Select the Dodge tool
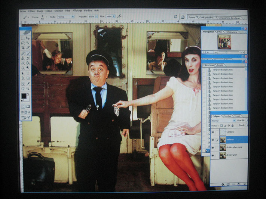Image resolution: width=266 pixels, height=199 pixels. [x=28, y=68]
